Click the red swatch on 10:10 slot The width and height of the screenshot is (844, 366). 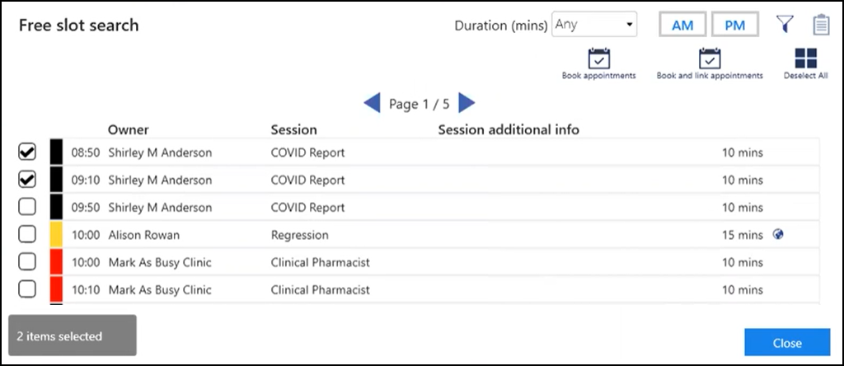click(x=56, y=289)
